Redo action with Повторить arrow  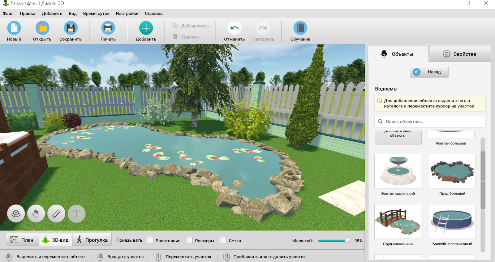(x=263, y=28)
